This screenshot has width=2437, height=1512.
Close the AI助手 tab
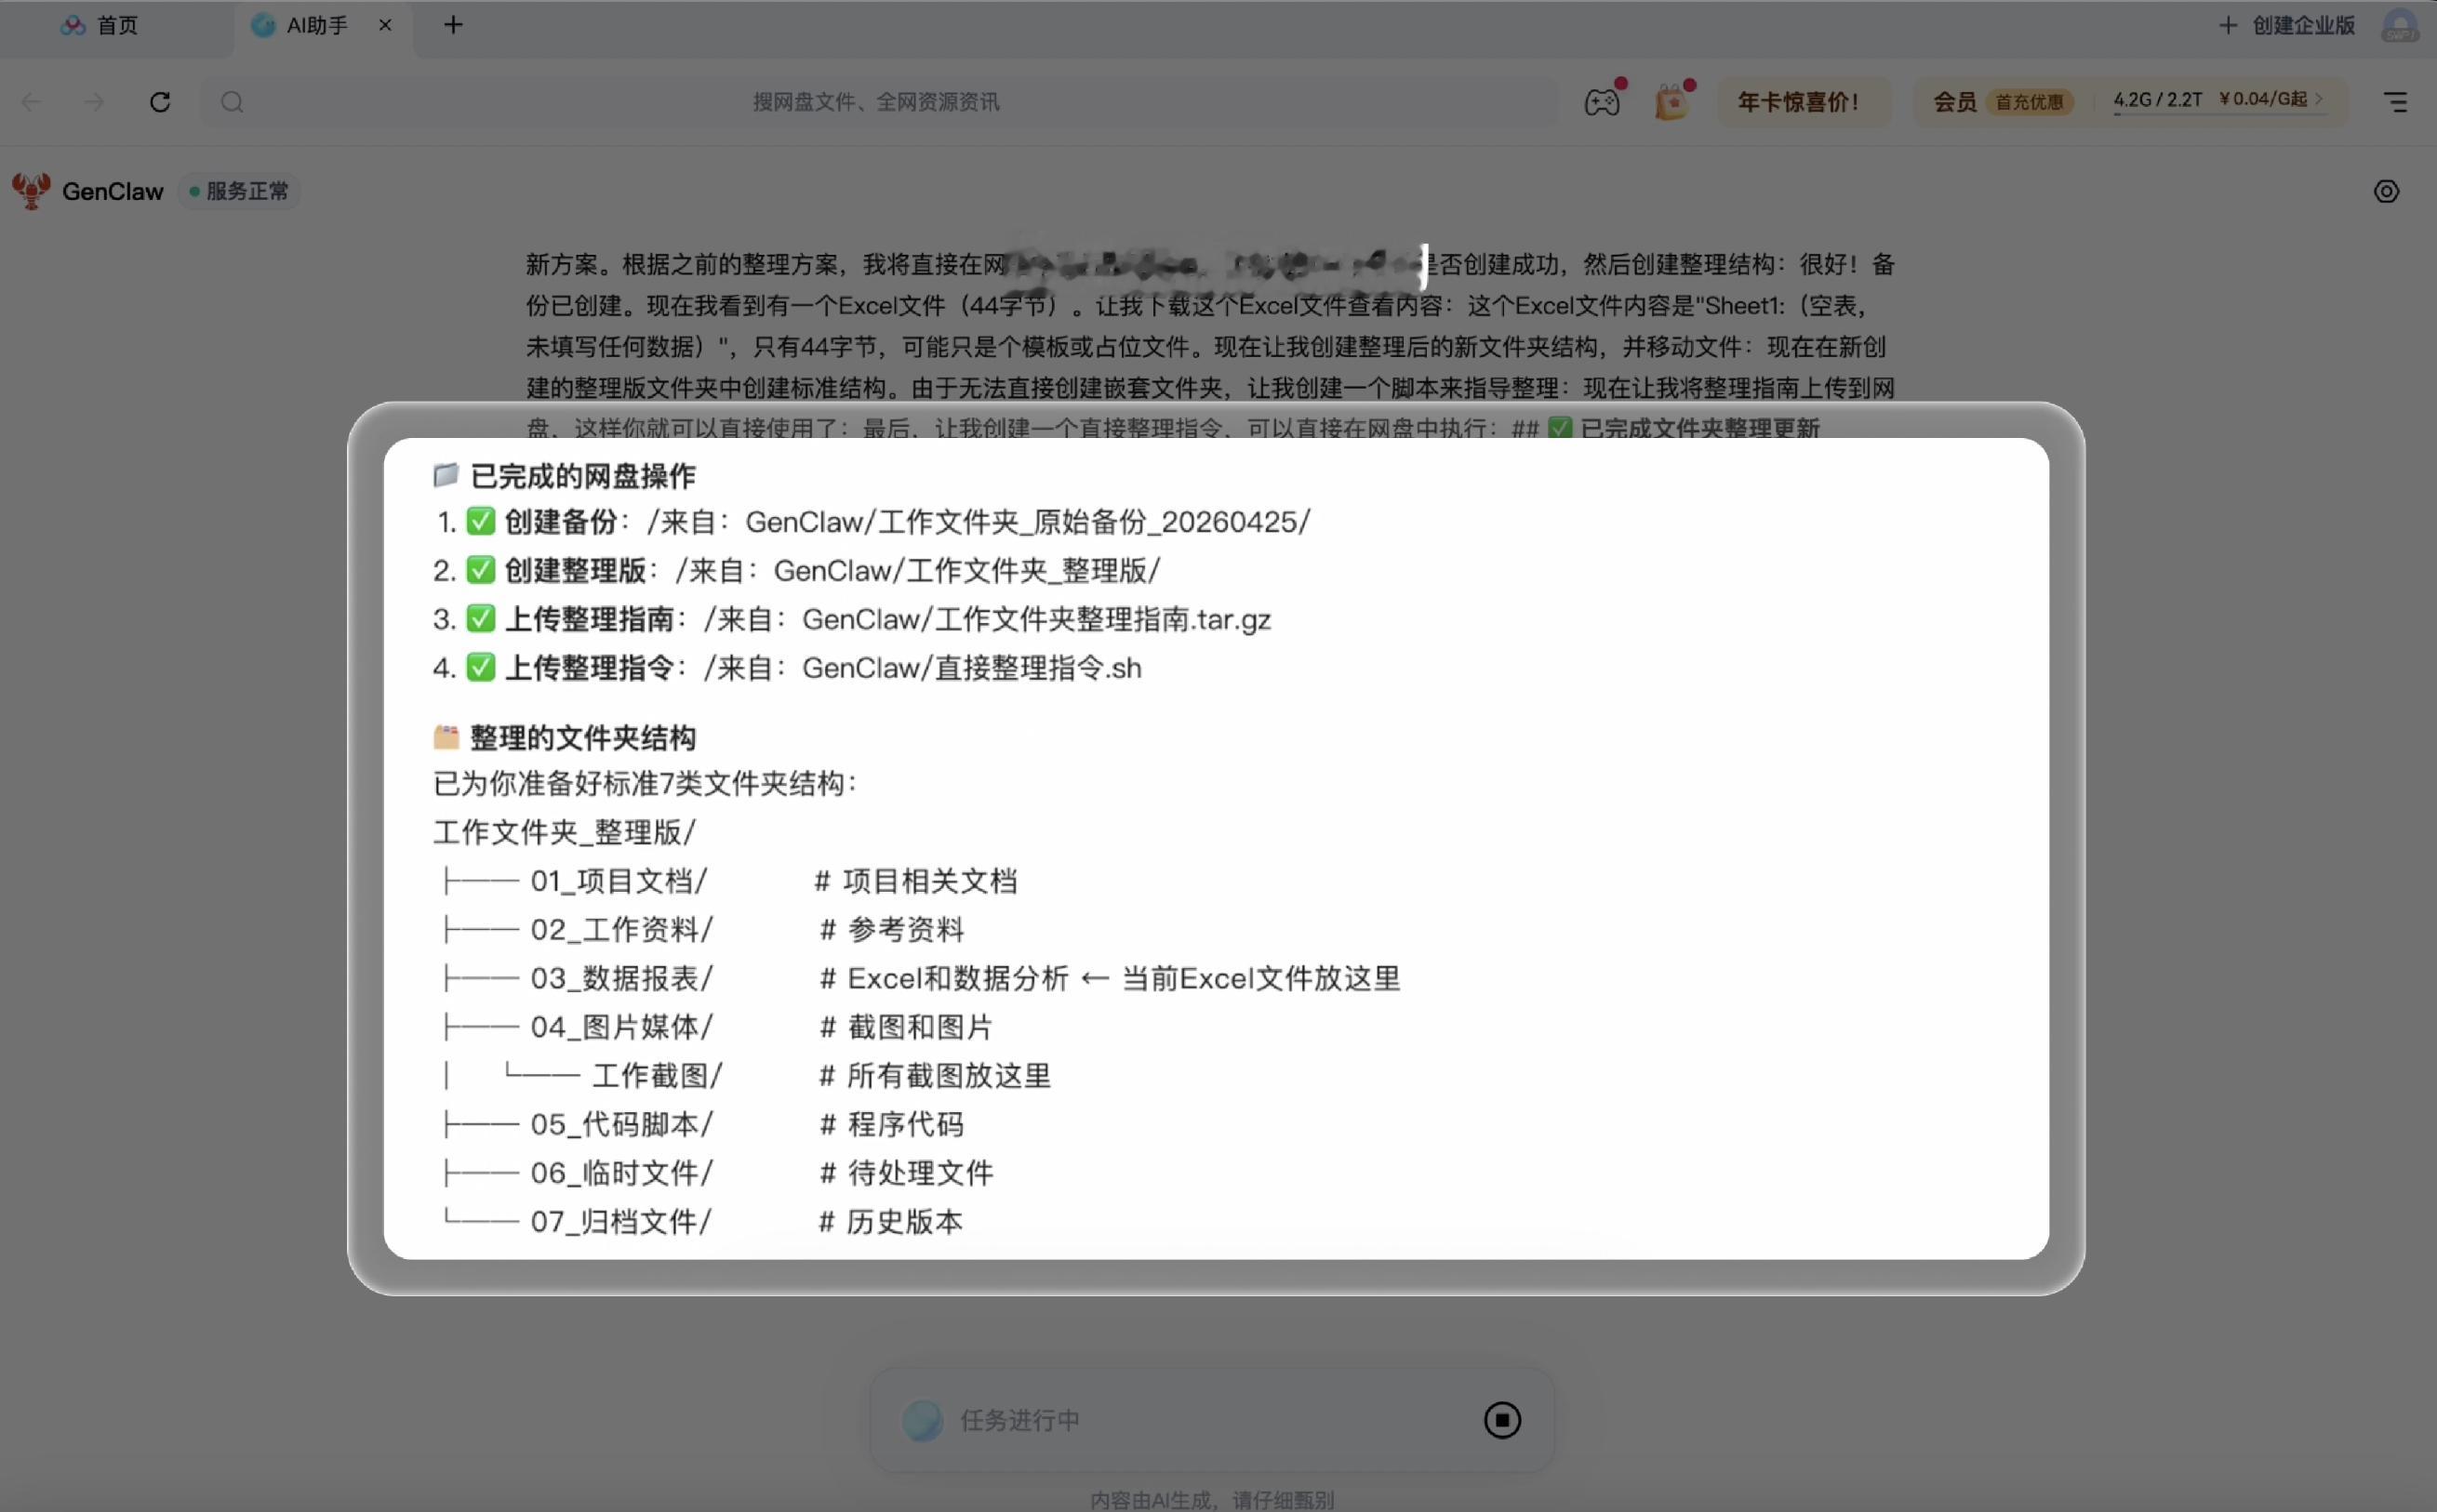[385, 25]
